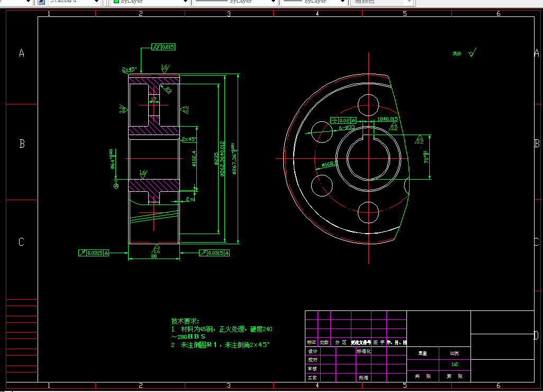Select the 处数 title block header
The width and height of the screenshot is (543, 392).
click(x=324, y=342)
